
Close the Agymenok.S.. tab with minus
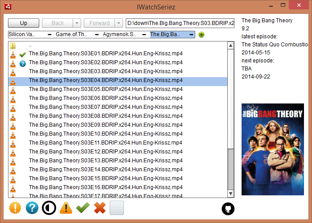click(144, 35)
